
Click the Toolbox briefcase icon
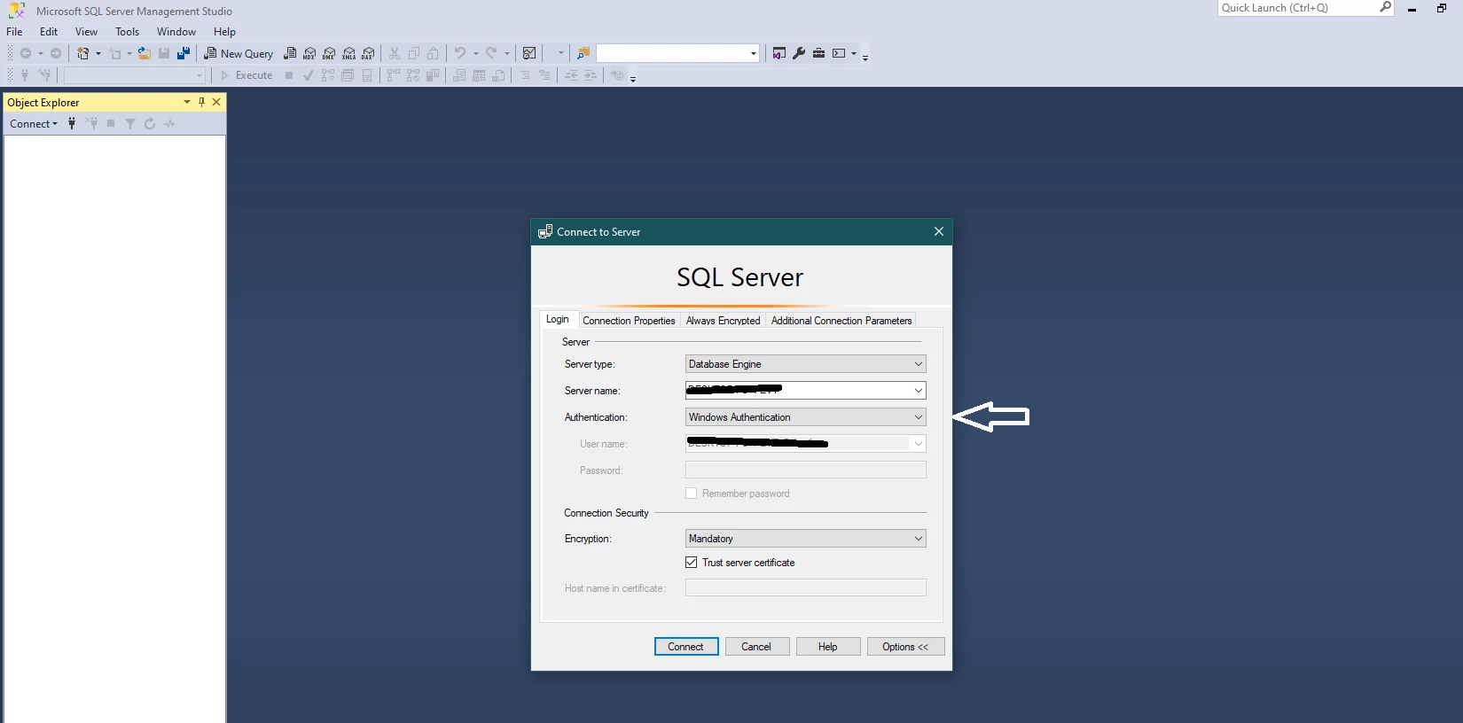[x=818, y=53]
